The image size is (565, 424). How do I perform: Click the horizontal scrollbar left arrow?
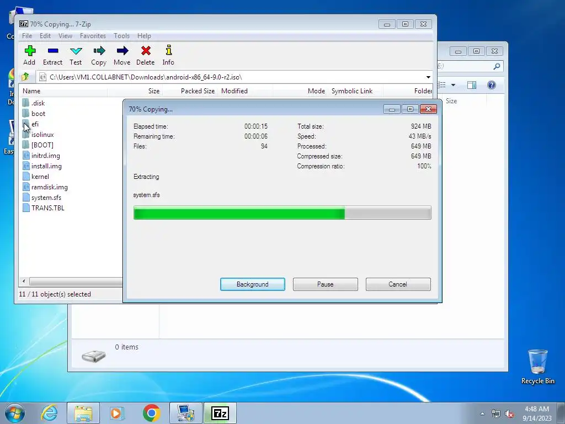point(24,281)
